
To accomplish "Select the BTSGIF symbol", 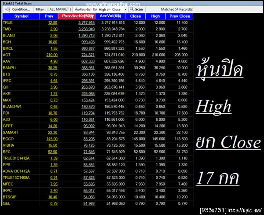I will pyautogui.click(x=10, y=197).
